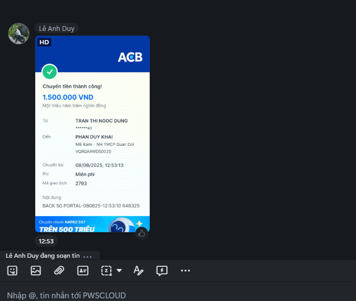Show more toolbar options via ellipsis

click(x=185, y=271)
